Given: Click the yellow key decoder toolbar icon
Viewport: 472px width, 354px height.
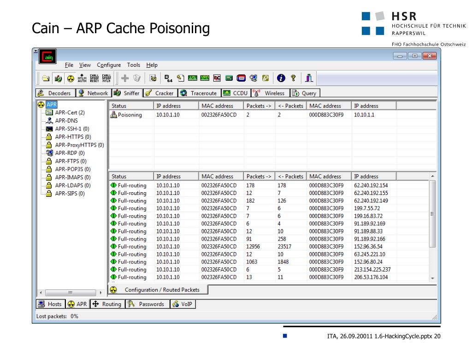Looking at the screenshot, I should (x=265, y=78).
